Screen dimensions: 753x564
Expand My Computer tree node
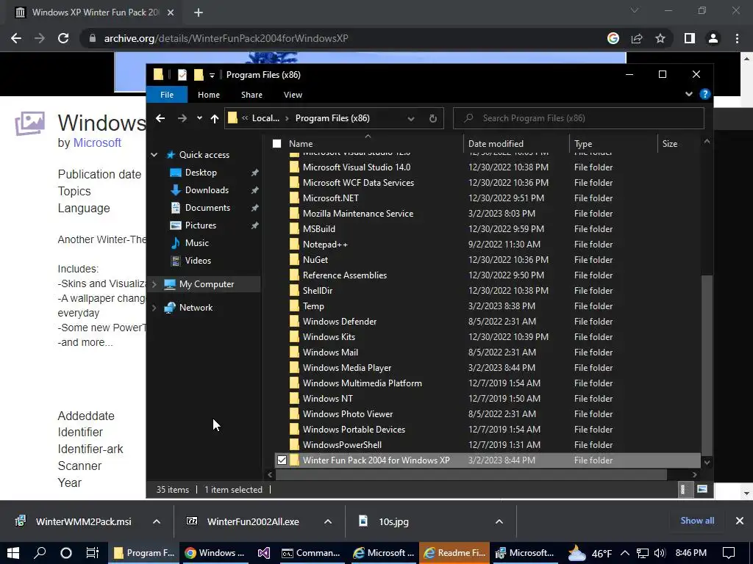[x=154, y=284]
